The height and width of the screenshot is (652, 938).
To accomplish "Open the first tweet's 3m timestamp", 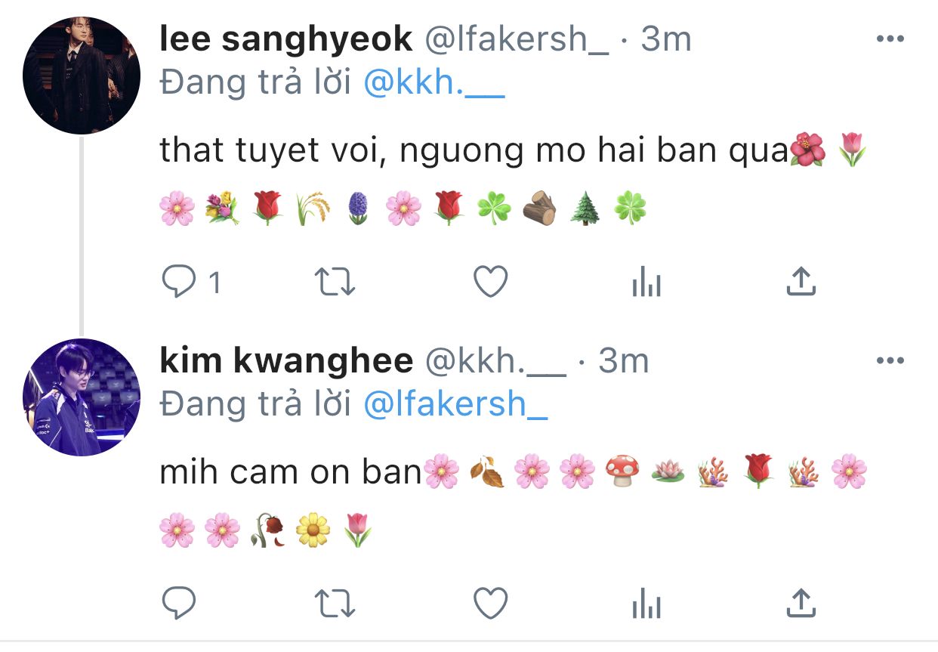I will tap(665, 39).
